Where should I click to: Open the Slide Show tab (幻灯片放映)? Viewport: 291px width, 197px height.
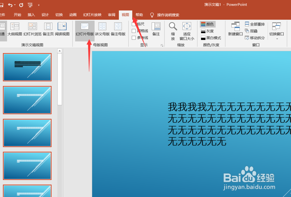92,15
